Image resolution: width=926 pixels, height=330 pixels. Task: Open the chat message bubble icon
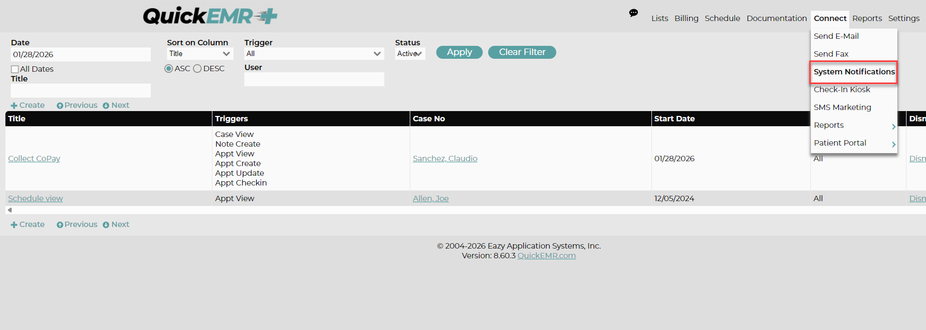point(634,13)
